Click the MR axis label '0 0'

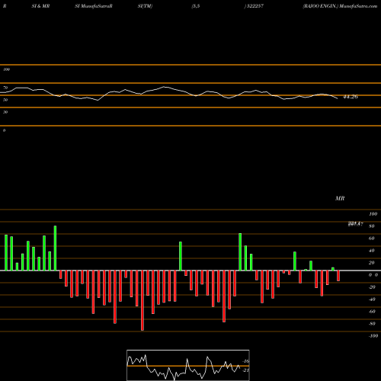[x=373, y=275]
